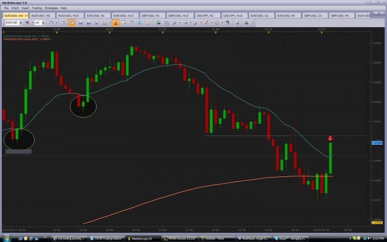This screenshot has width=387, height=242.
Task: Click the blue 1.45990 current price label
Action: pyautogui.click(x=377, y=143)
